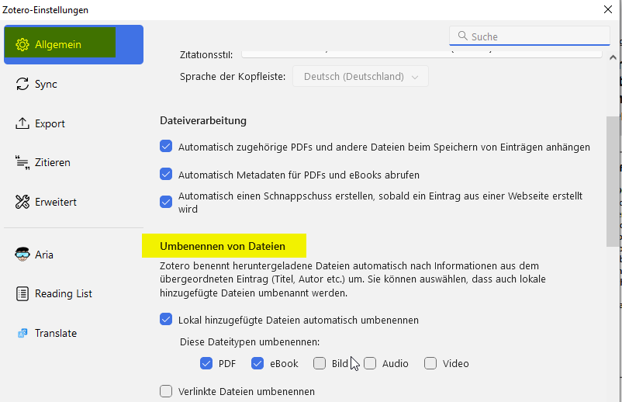Uncheck Lokal hinzugefügte Dateien automatisch umbenennen

pos(166,319)
